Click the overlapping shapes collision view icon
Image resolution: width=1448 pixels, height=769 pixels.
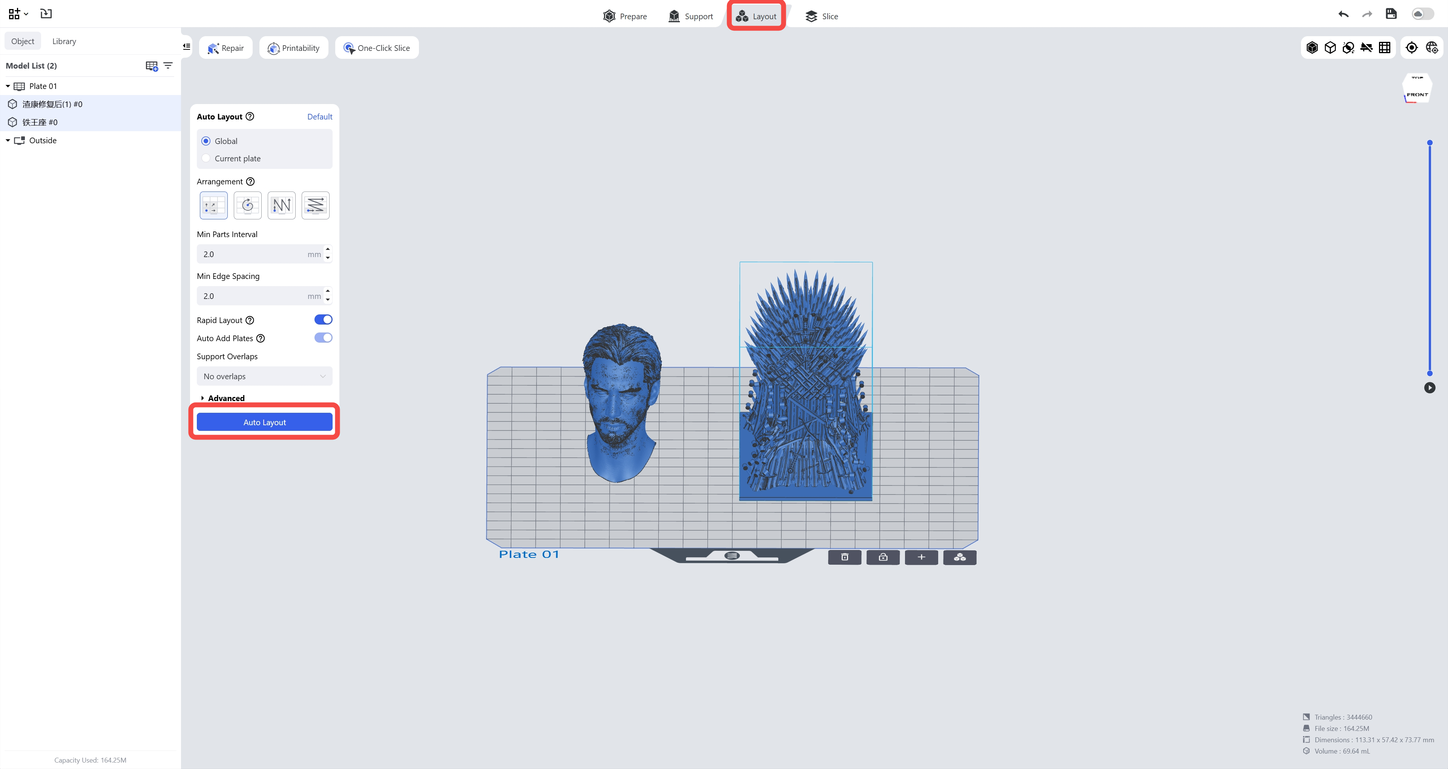pyautogui.click(x=1348, y=48)
